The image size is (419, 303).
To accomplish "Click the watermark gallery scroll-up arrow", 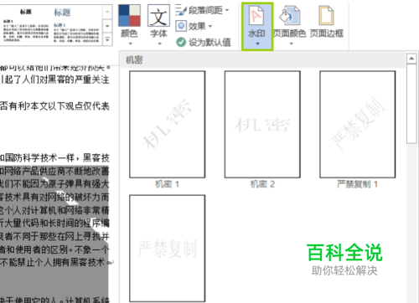I will [x=411, y=59].
